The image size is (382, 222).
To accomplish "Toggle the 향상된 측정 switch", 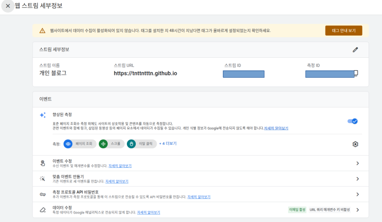I will coord(353,121).
